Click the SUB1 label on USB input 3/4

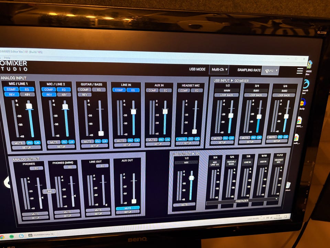coord(256,91)
